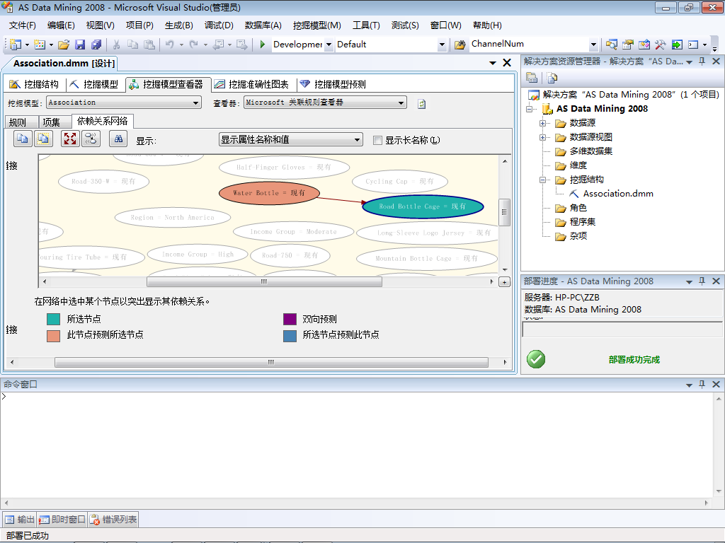Click the Find Node binoculars icon

tap(118, 139)
